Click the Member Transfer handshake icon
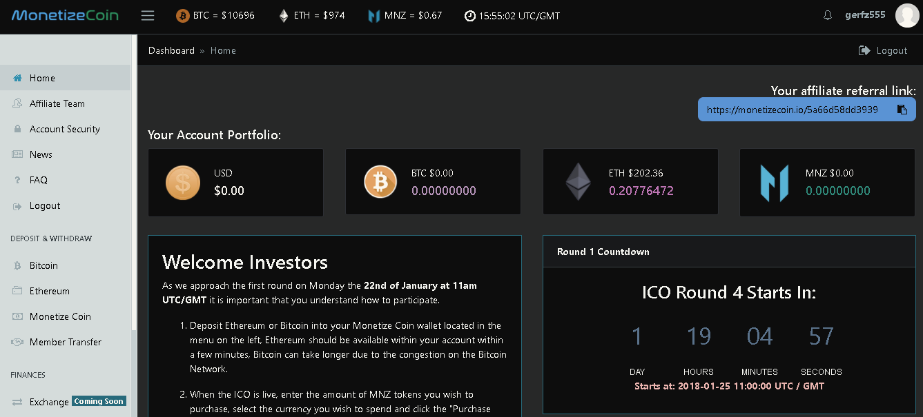Screen dimensions: 923x417 17,342
